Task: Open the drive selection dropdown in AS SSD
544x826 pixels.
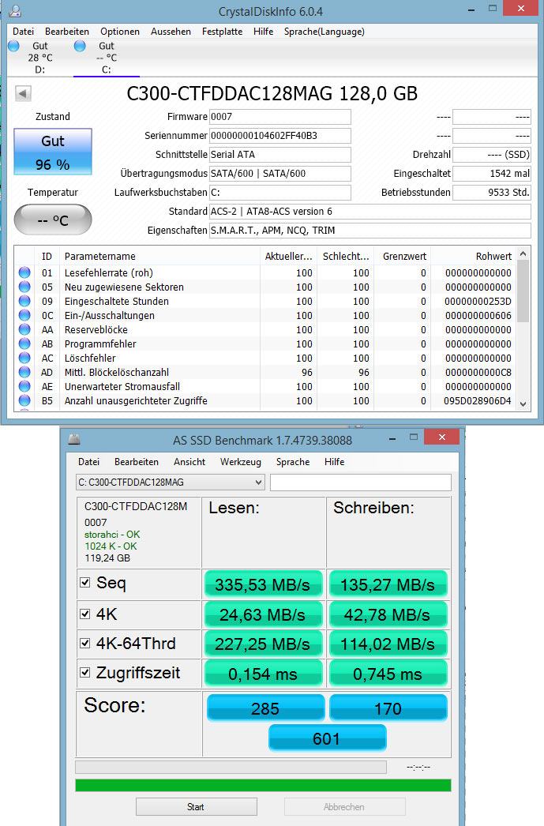Action: coord(170,482)
